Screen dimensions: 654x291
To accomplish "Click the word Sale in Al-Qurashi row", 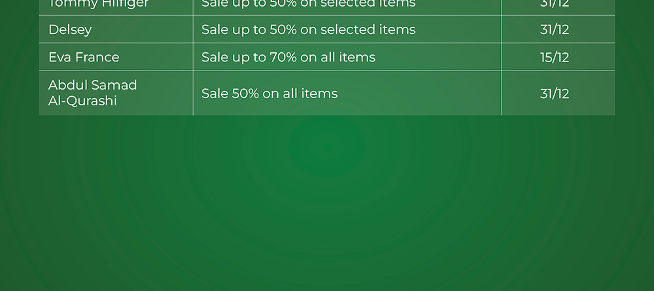I will tap(215, 94).
